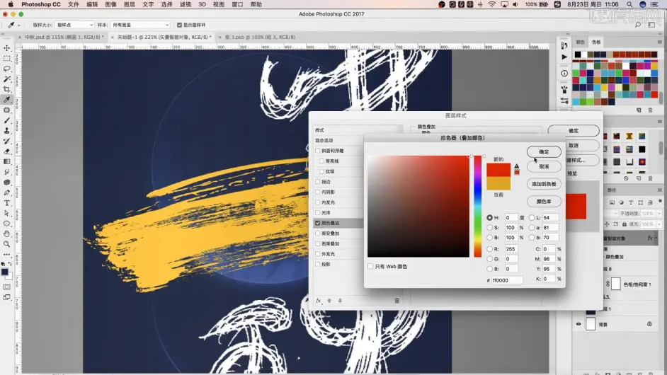Click 颜色库 button
This screenshot has height=375, width=667.
544,202
